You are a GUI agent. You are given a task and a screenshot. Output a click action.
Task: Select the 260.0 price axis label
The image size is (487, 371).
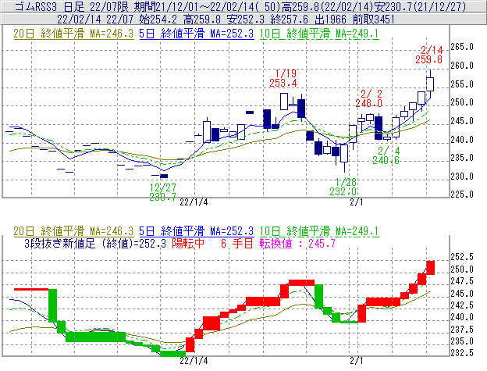tap(462, 66)
